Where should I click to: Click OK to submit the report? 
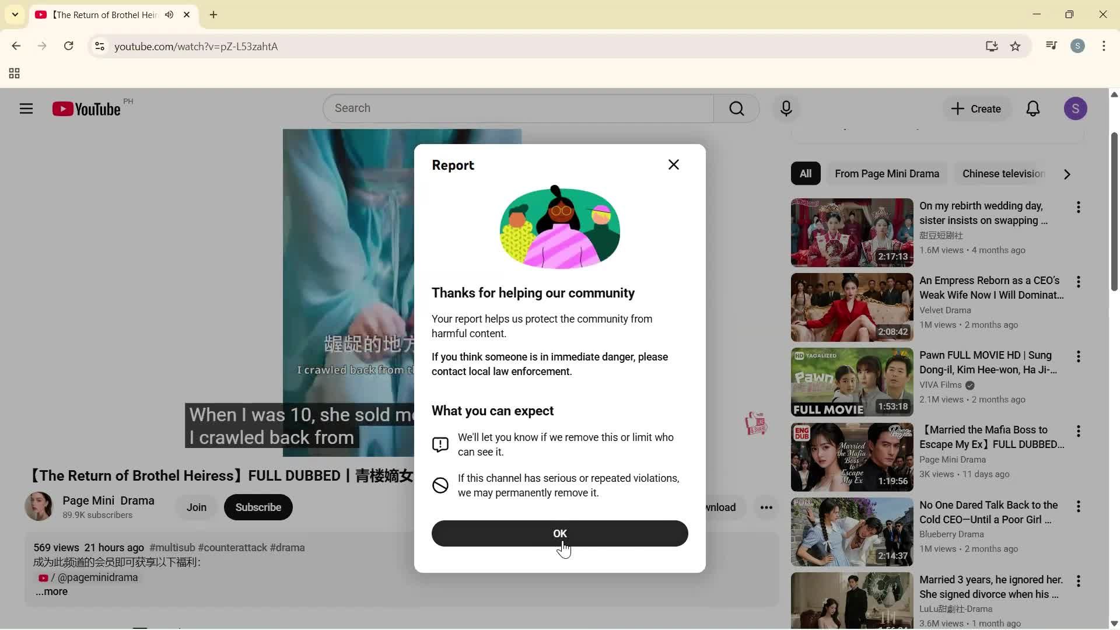pyautogui.click(x=559, y=533)
